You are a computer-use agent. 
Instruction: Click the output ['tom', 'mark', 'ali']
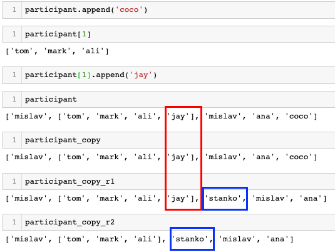(57, 51)
